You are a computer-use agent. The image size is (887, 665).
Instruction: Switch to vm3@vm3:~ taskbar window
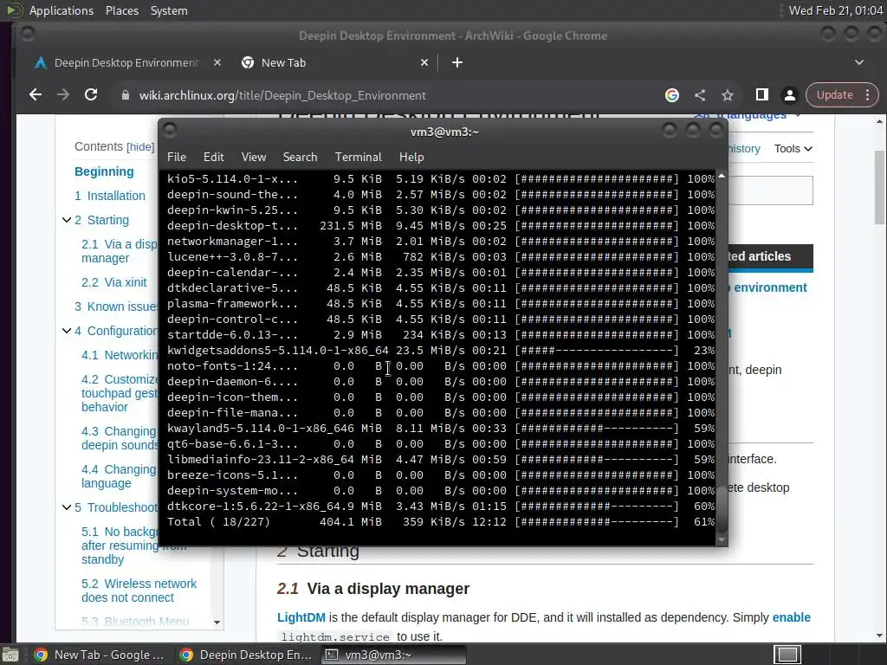coord(394,655)
